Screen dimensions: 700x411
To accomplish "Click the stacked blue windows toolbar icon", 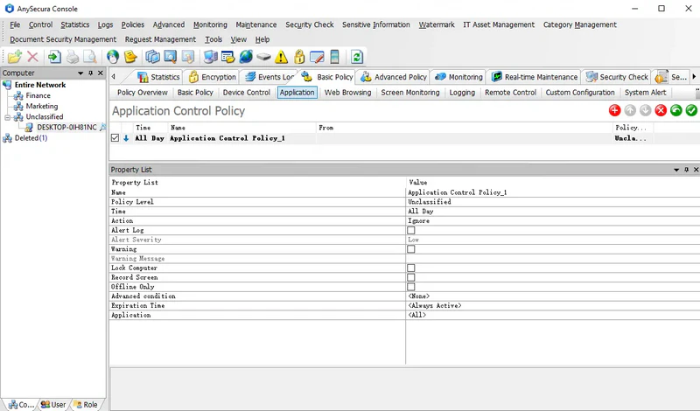I will (x=152, y=57).
